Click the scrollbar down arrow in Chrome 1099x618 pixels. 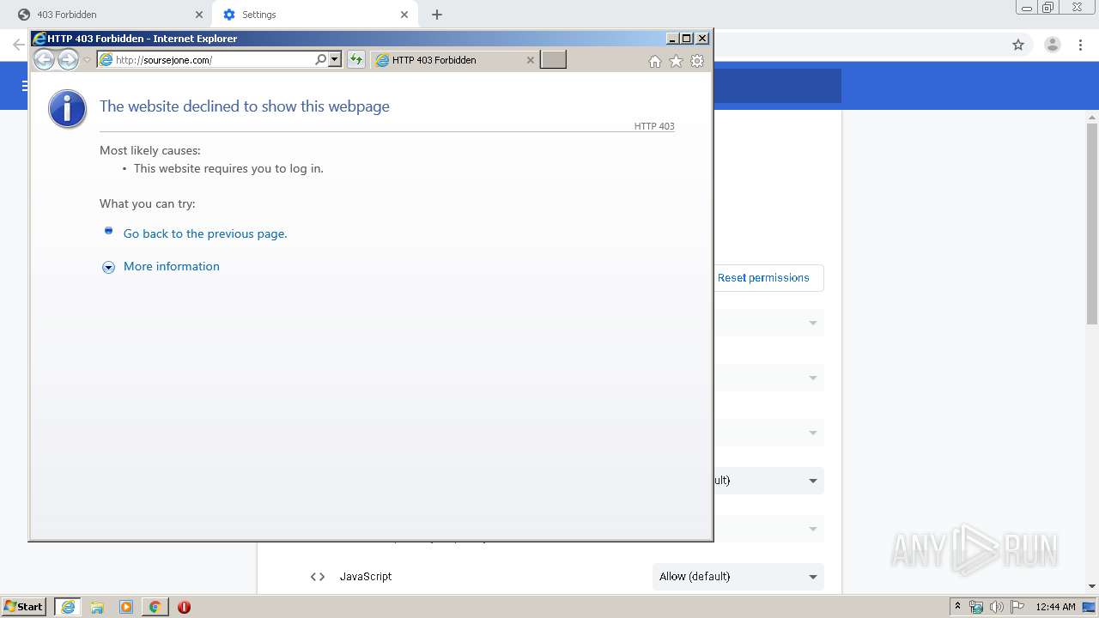point(1092,586)
